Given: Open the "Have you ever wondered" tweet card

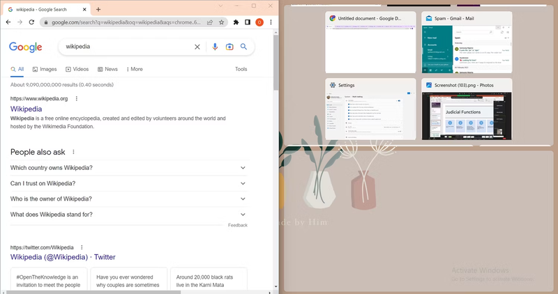Looking at the screenshot, I should (x=128, y=281).
